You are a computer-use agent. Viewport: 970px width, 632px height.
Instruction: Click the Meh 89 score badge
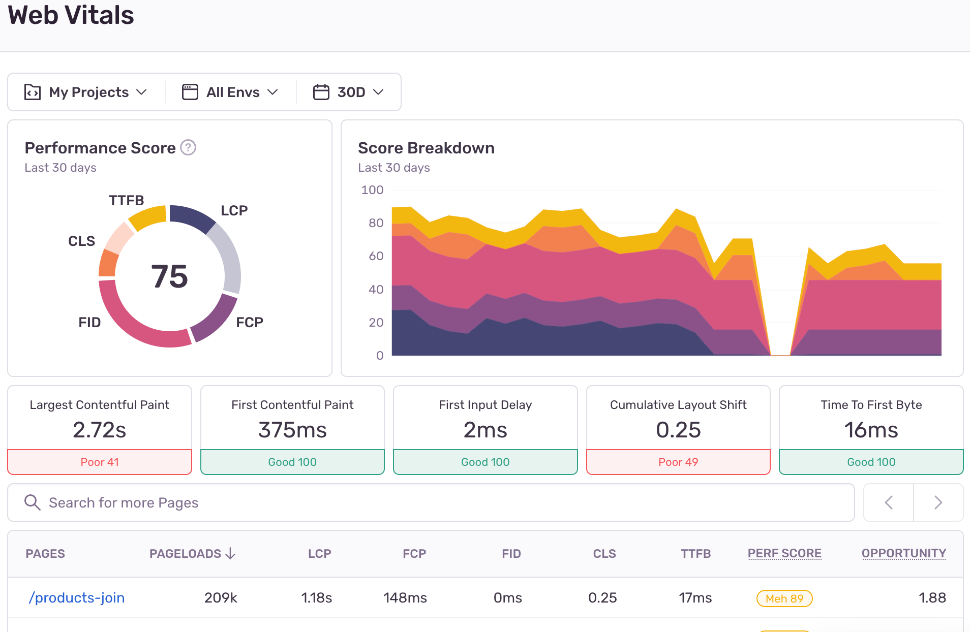pyautogui.click(x=784, y=598)
